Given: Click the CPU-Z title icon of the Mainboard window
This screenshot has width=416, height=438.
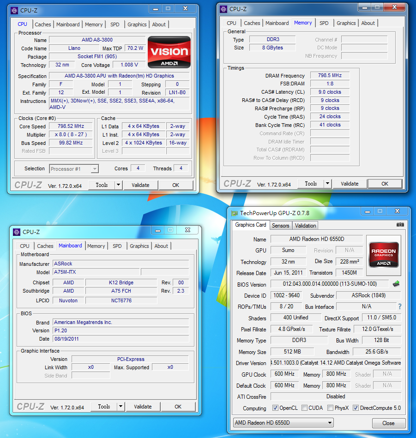Looking at the screenshot, I should tap(17, 232).
